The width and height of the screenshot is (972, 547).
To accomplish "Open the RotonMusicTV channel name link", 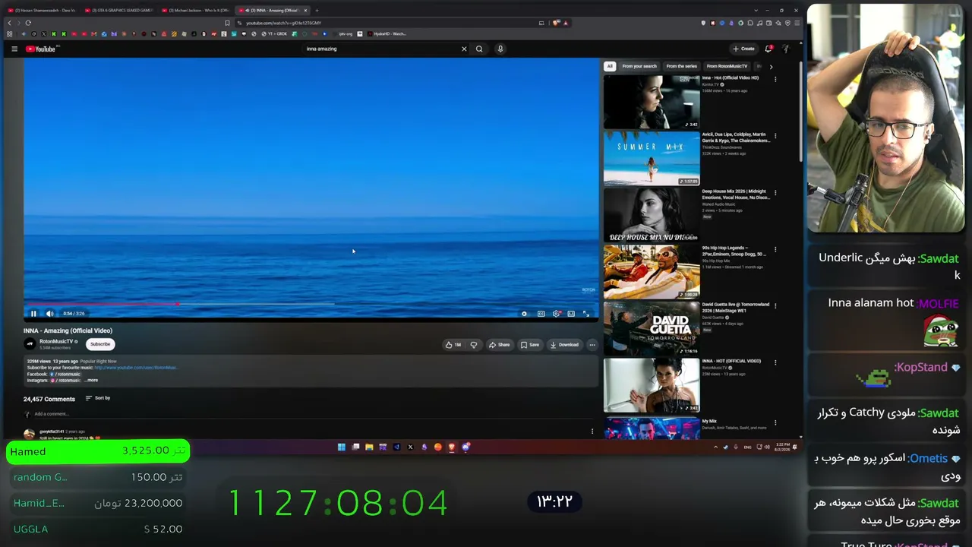I will (56, 341).
